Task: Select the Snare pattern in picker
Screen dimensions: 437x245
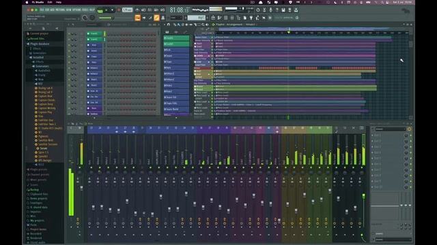Action: (x=176, y=56)
